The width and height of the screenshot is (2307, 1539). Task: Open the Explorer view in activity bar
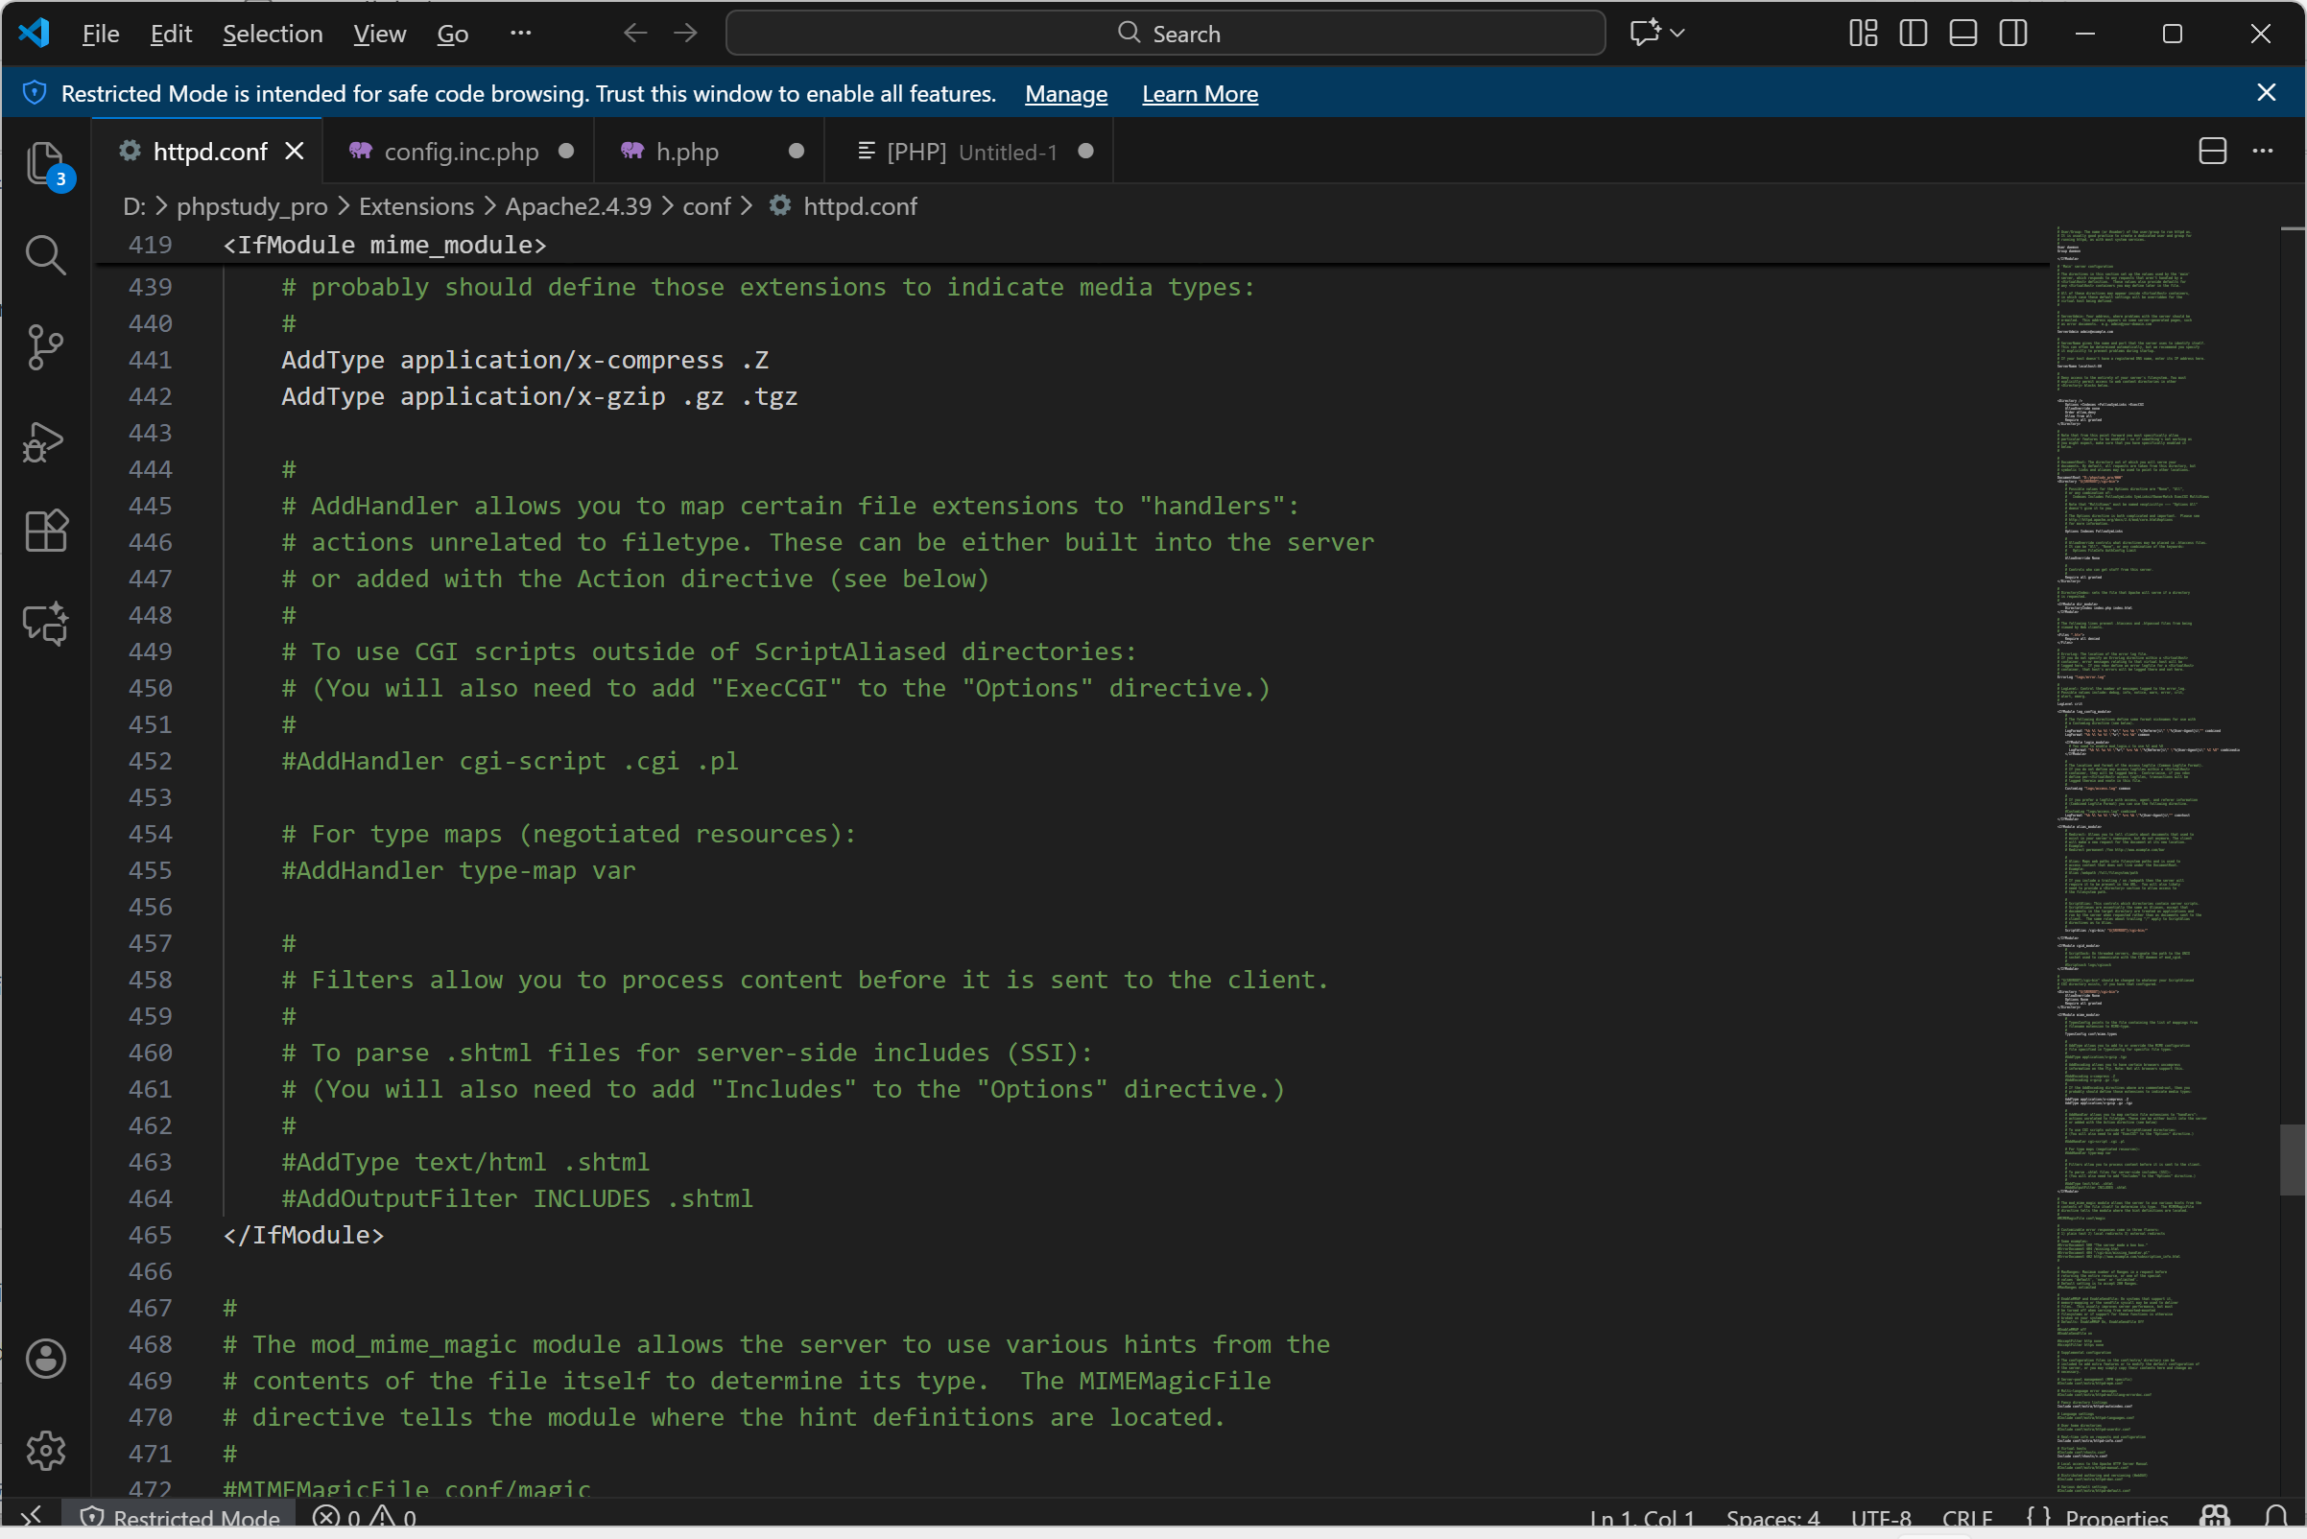click(x=45, y=163)
